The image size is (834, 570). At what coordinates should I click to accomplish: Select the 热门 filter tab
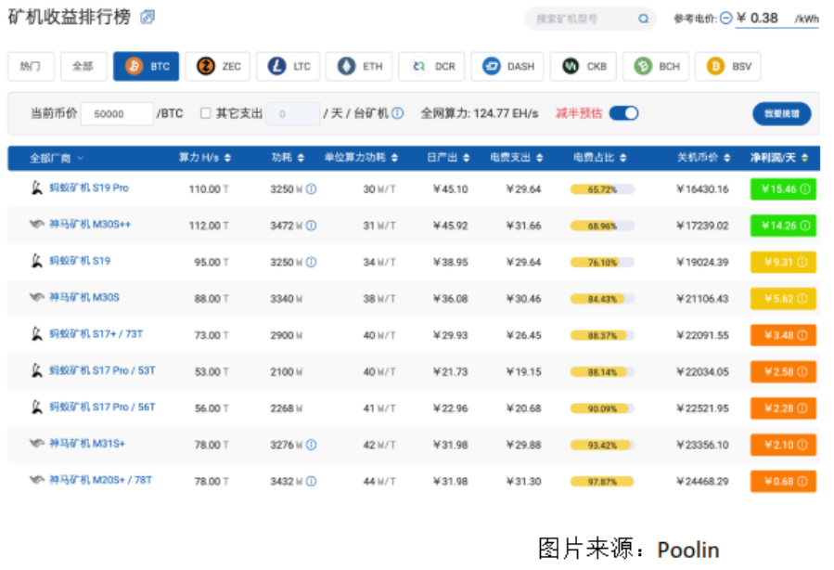click(x=31, y=67)
